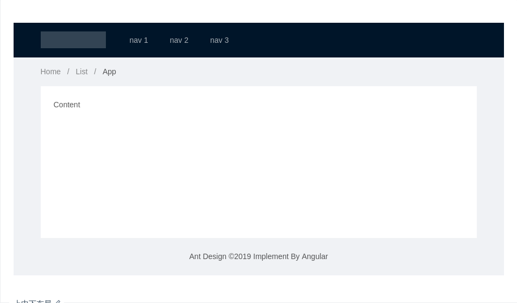Click the slash separator after Home
The image size is (517, 303).
pos(68,72)
